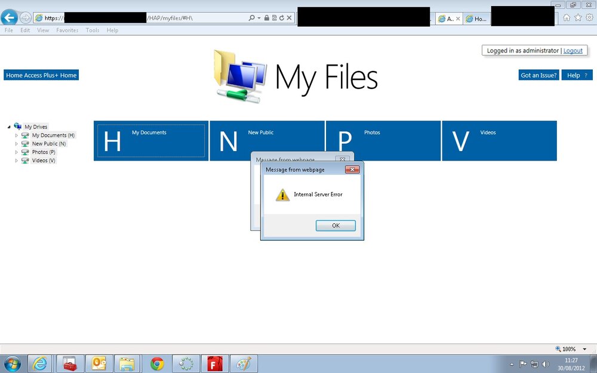Open the browser Tools gear icon
597x373 pixels.
[x=589, y=17]
